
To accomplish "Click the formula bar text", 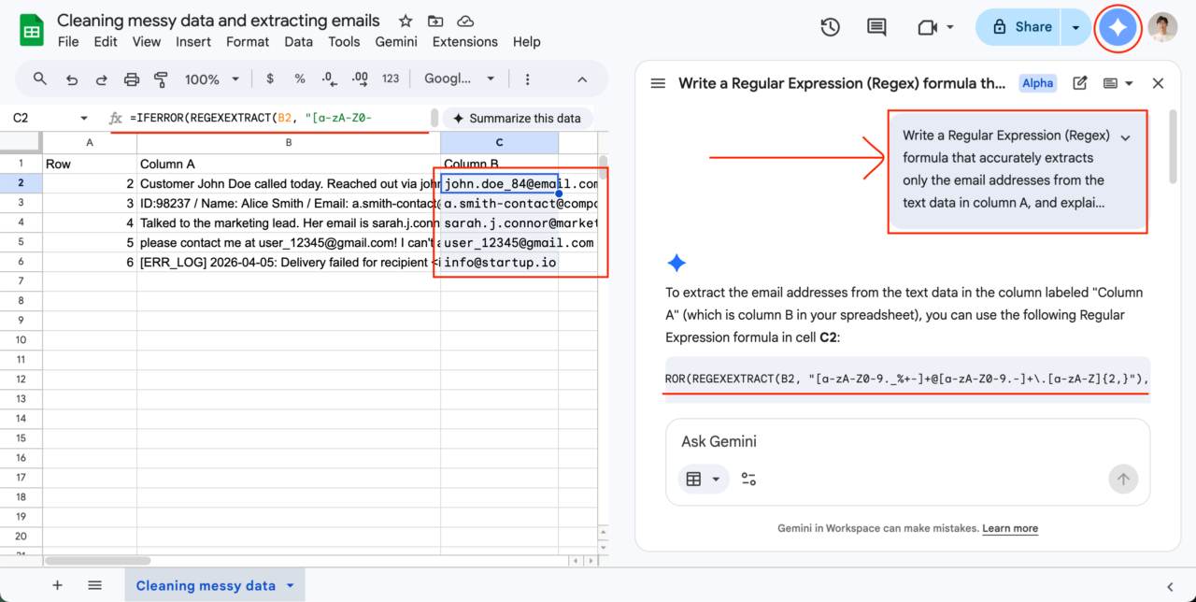I will (251, 119).
